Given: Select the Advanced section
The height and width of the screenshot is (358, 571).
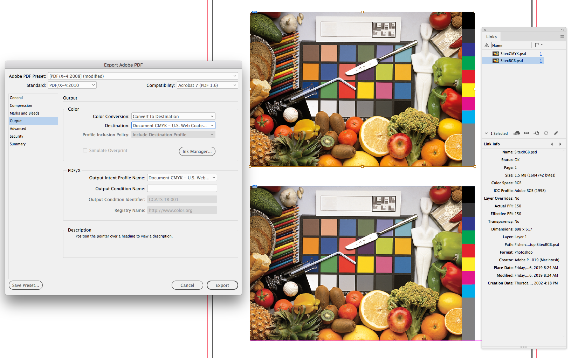Looking at the screenshot, I should click(x=33, y=129).
